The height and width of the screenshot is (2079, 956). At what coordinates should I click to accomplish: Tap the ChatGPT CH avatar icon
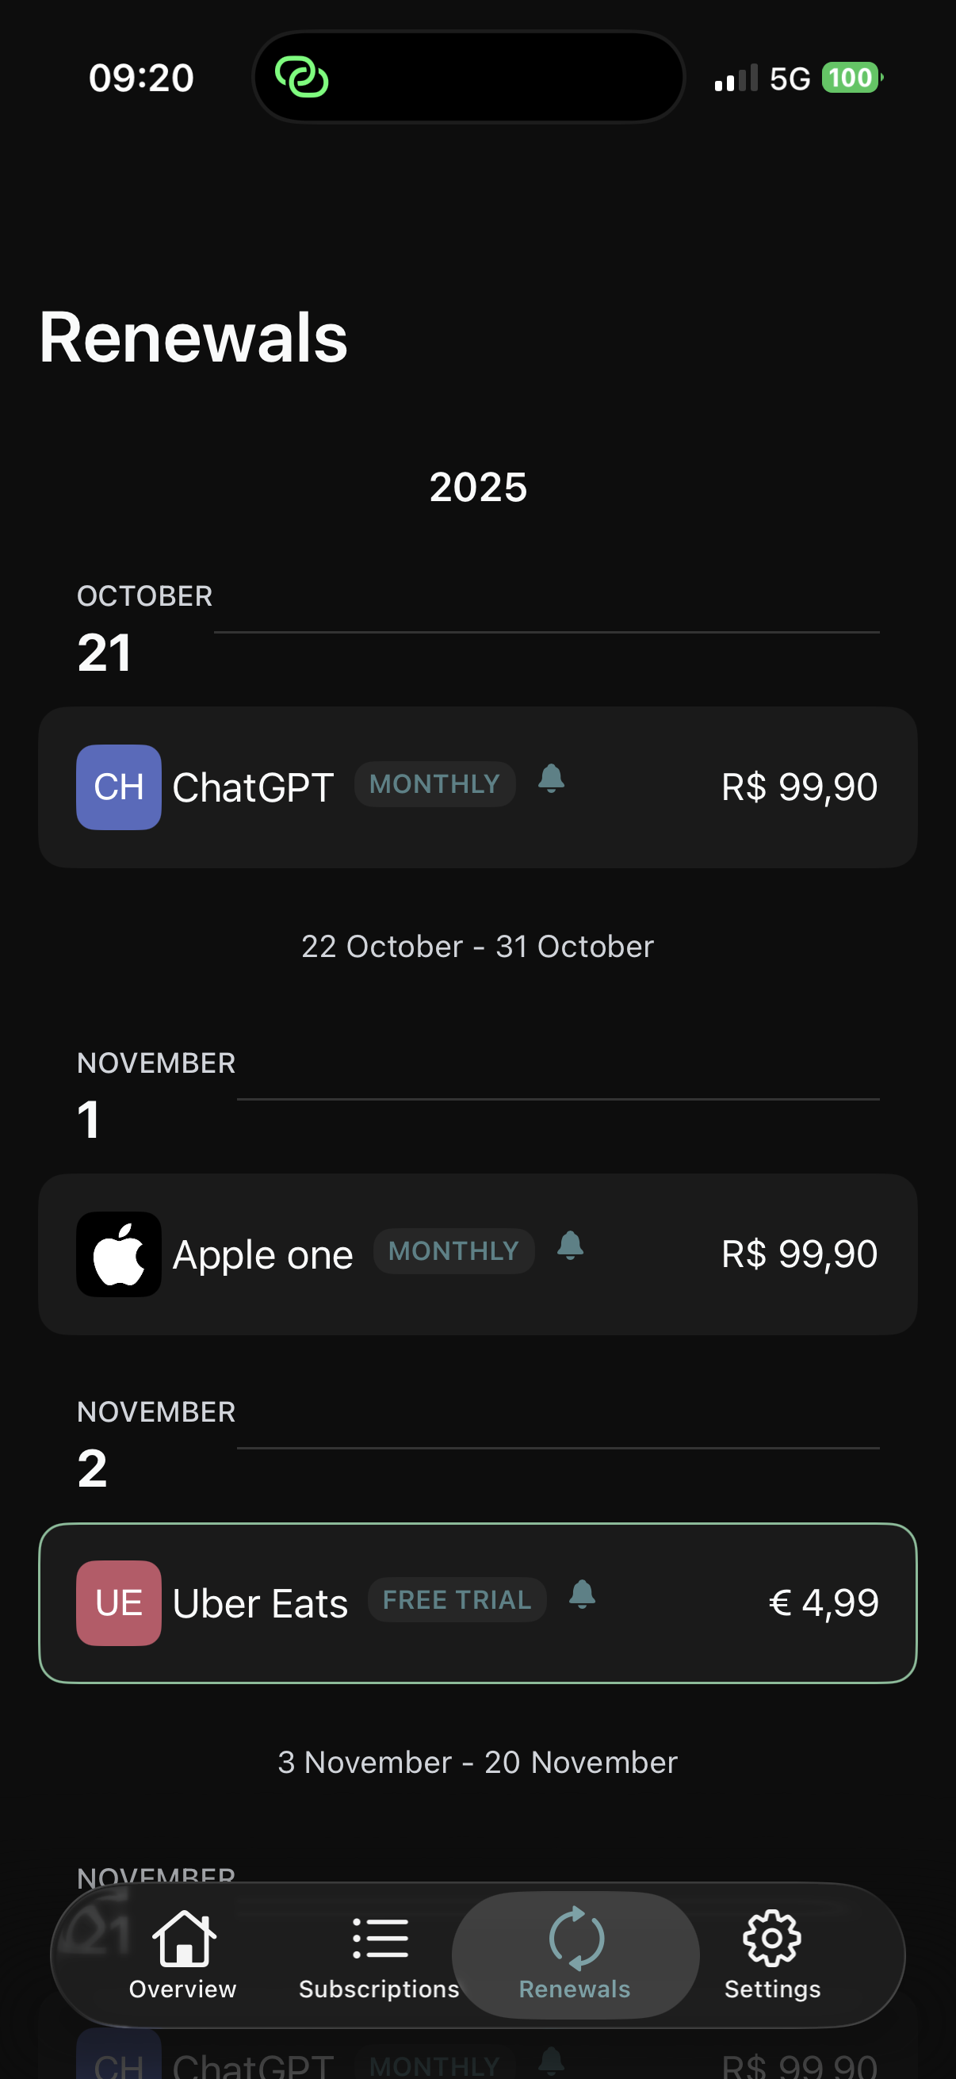[119, 787]
